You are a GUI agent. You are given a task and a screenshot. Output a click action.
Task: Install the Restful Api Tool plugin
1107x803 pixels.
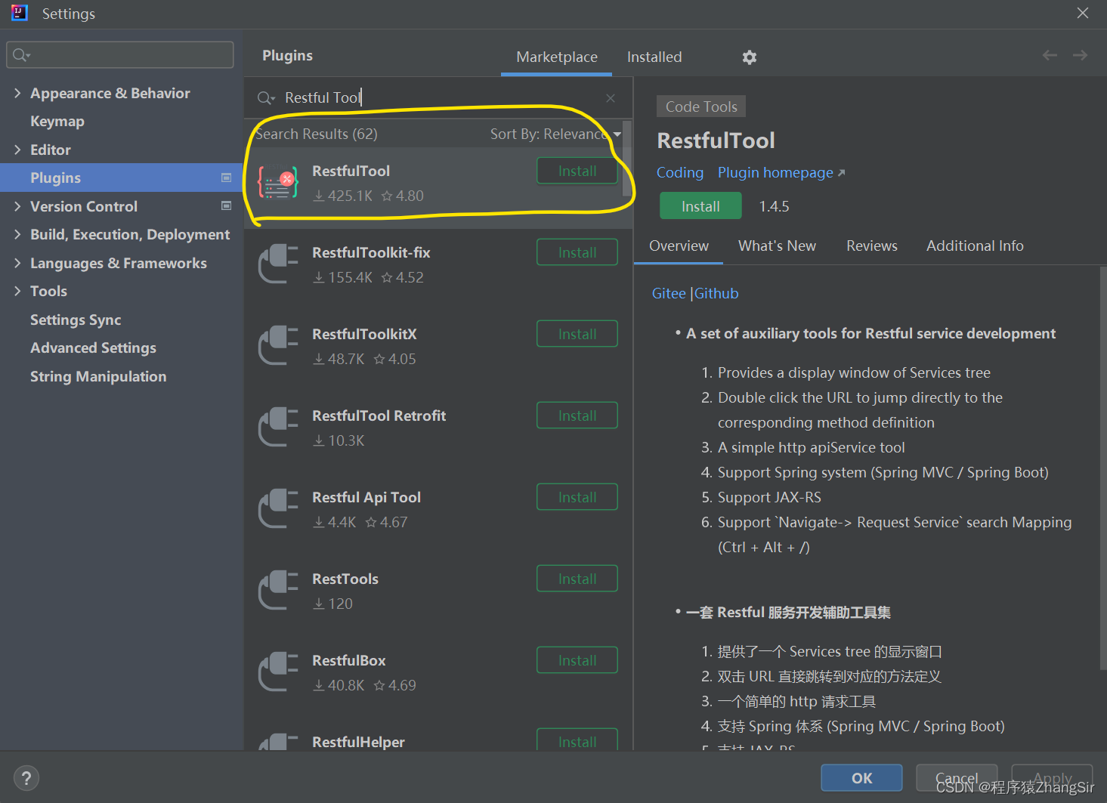coord(577,497)
